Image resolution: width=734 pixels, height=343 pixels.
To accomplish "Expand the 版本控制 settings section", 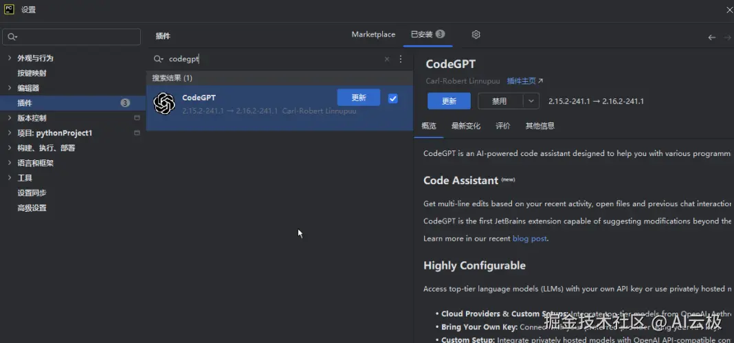I will point(10,118).
